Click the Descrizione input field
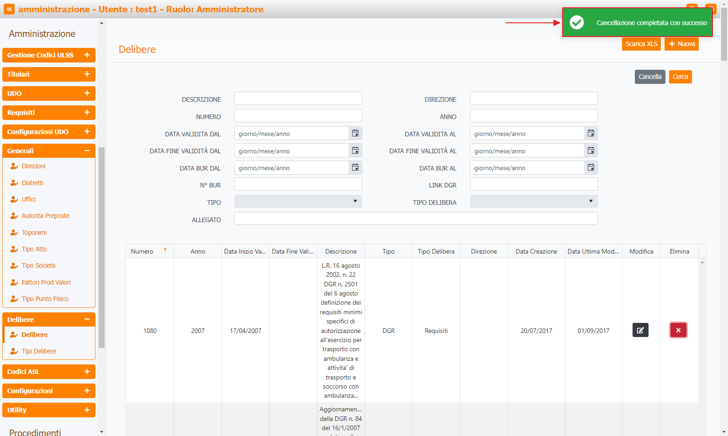The height and width of the screenshot is (436, 728). point(298,99)
